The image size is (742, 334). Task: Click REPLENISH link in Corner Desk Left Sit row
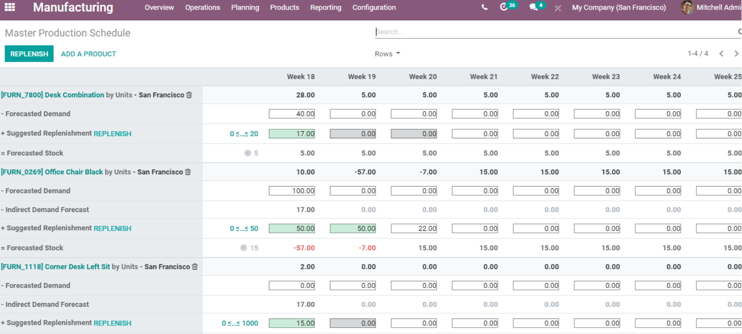[113, 323]
